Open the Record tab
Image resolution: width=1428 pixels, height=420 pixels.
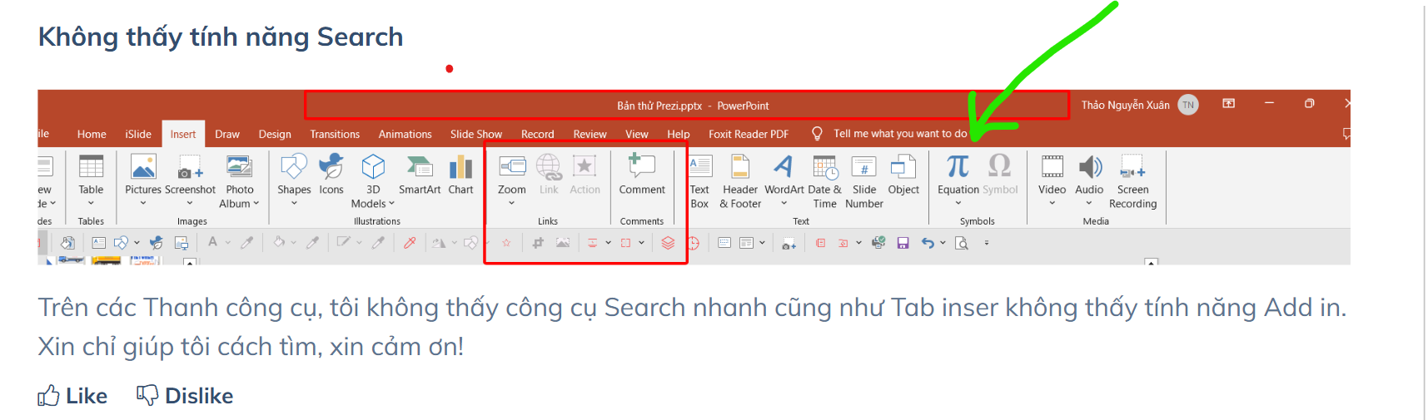click(x=538, y=134)
